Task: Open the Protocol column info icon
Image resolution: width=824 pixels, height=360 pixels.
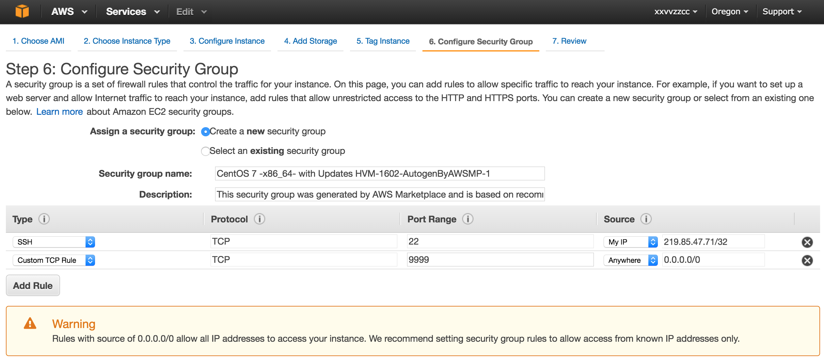Action: (x=260, y=219)
